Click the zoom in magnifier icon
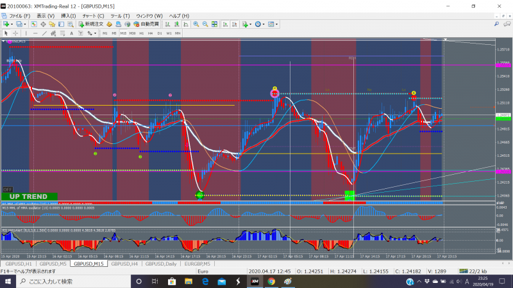 point(196,24)
